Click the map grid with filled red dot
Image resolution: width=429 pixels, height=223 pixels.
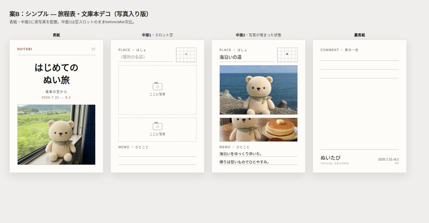pos(287,55)
